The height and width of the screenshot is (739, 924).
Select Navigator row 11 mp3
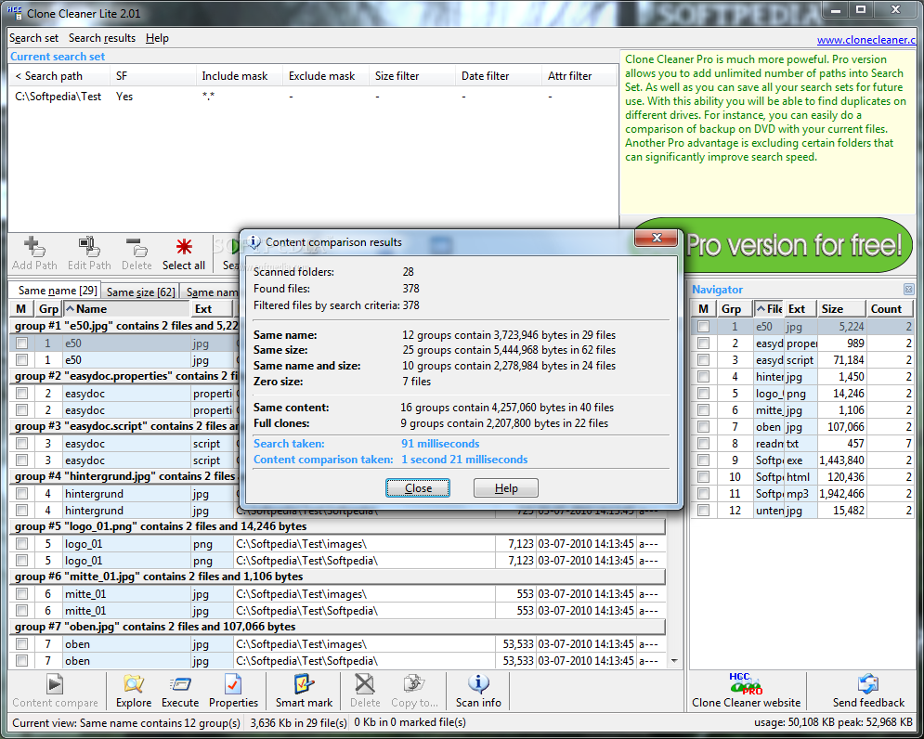pos(802,493)
